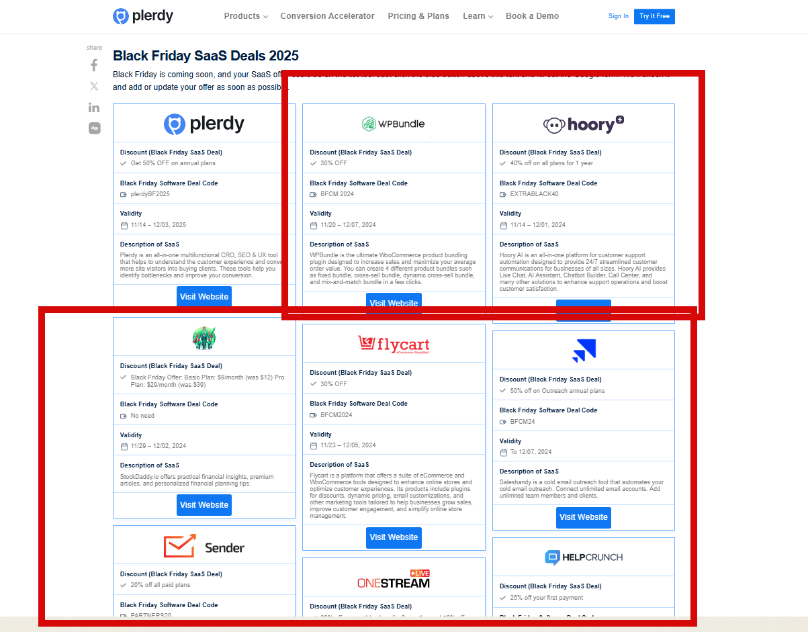Click the code tag icon beside plerdyBF2025

coord(124,194)
